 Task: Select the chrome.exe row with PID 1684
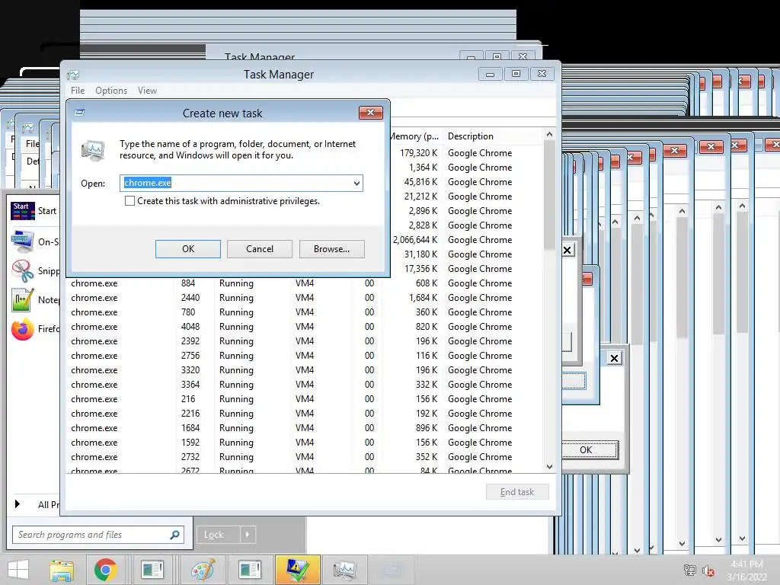point(305,428)
